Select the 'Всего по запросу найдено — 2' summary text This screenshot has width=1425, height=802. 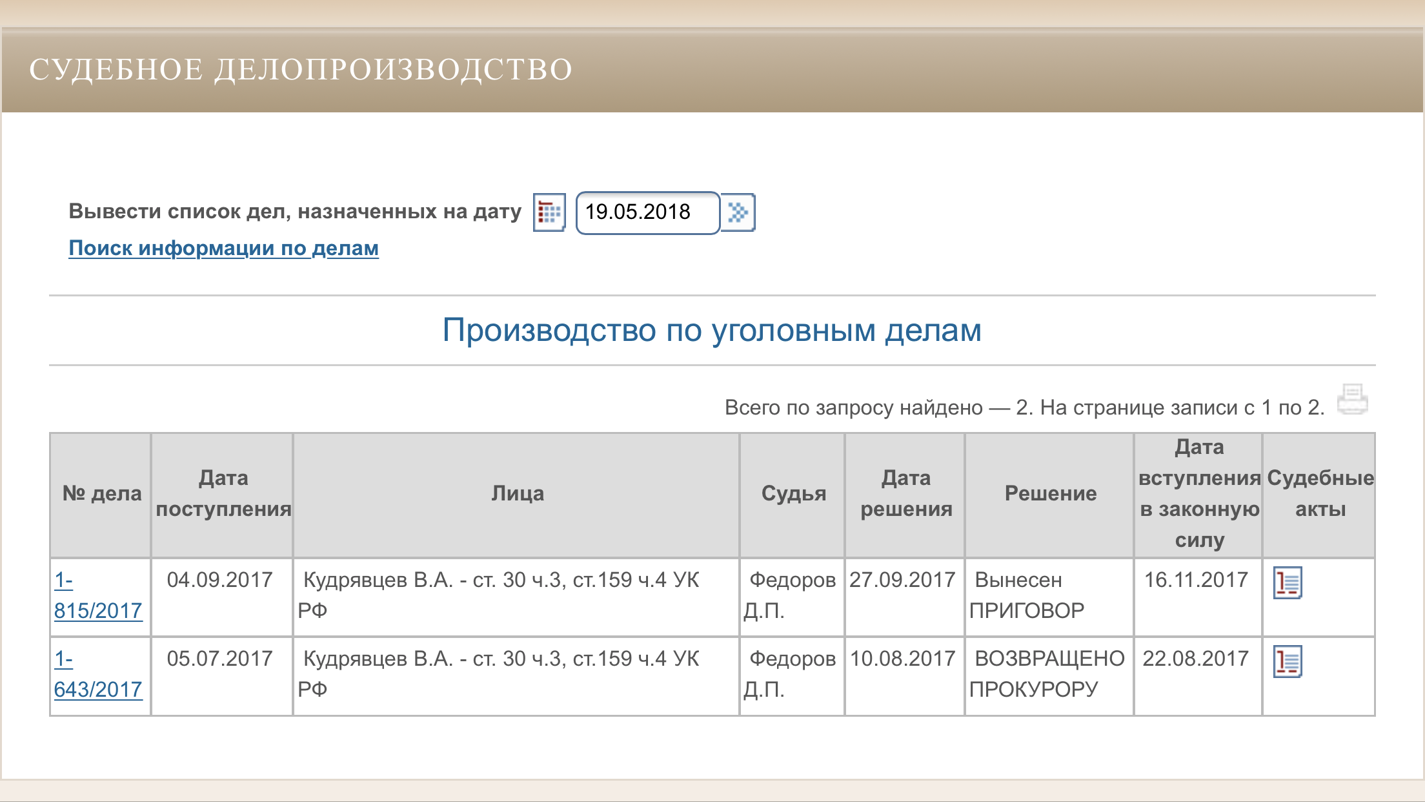(878, 407)
